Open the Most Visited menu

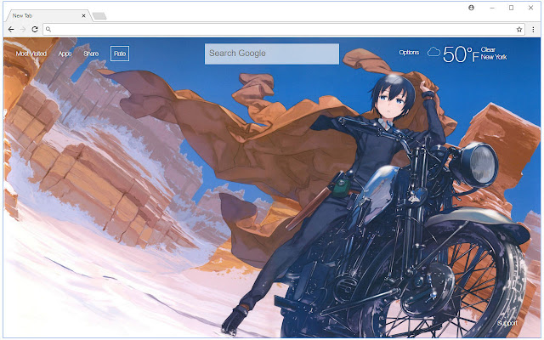(x=31, y=54)
